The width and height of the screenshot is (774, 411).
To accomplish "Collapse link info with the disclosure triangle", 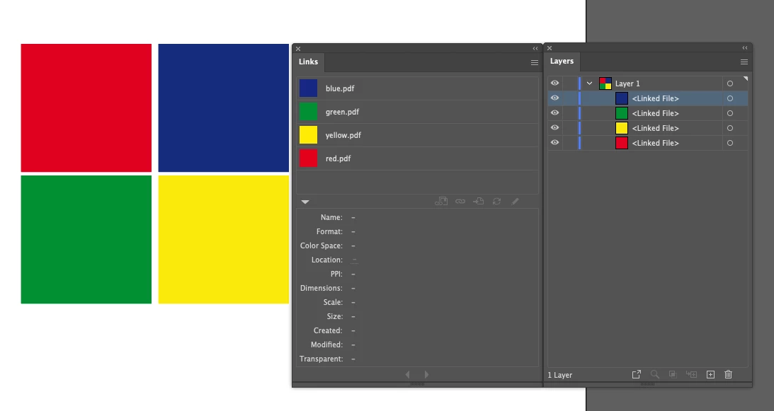I will (305, 202).
